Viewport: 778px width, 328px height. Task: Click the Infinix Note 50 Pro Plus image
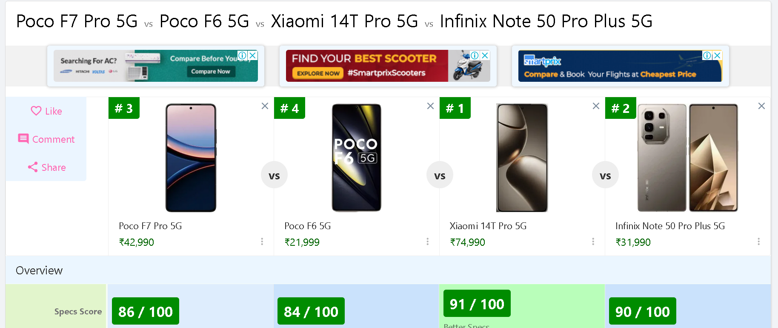click(688, 158)
